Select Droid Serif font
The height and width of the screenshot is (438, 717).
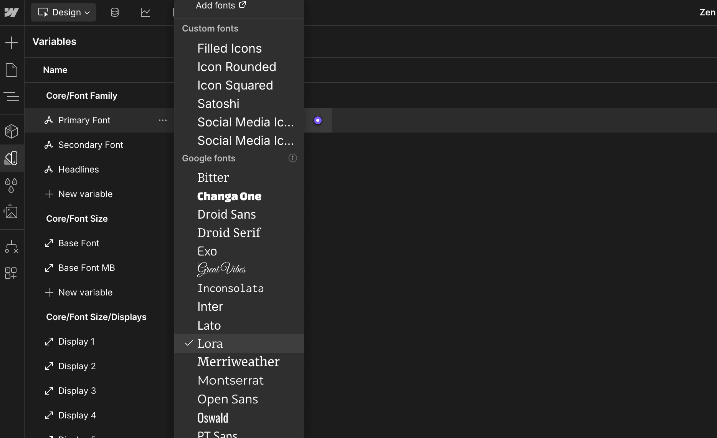(239, 233)
